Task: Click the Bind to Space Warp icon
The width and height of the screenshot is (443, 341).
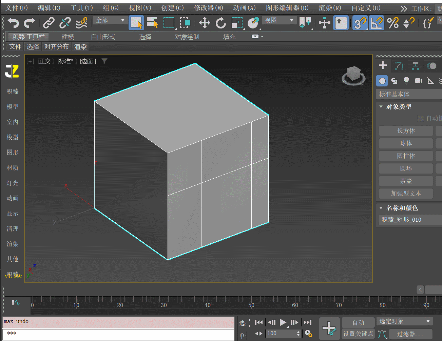Action: (81, 23)
